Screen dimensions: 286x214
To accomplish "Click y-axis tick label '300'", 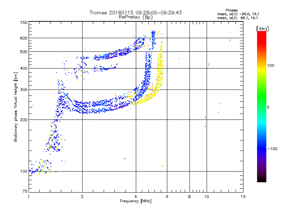I will [x=24, y=90].
